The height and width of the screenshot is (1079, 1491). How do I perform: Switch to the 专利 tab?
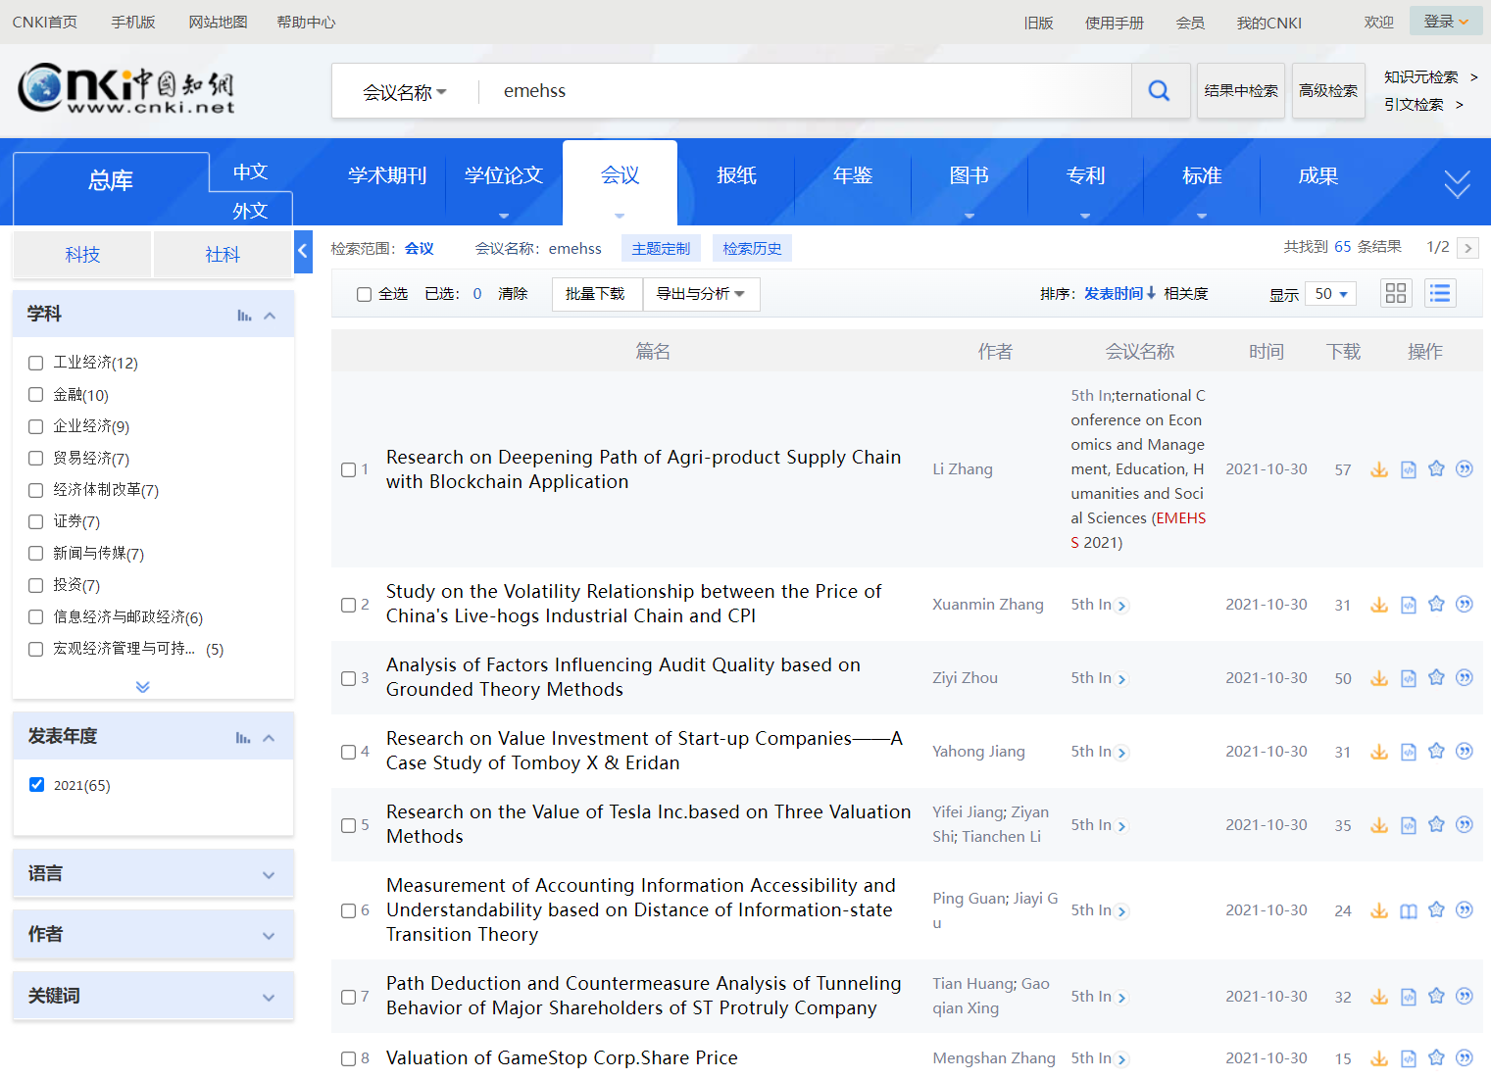1085,175
